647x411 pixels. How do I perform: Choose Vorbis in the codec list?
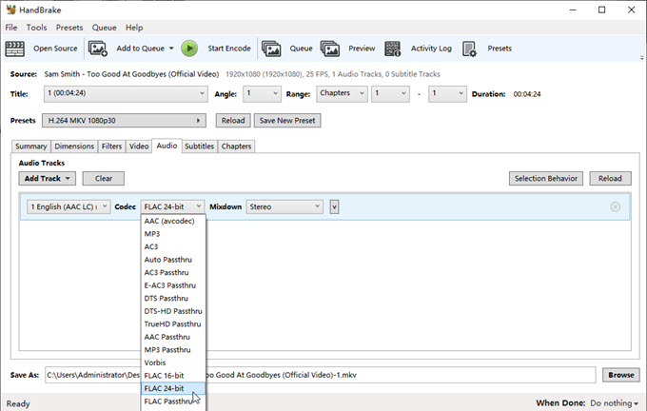[155, 362]
